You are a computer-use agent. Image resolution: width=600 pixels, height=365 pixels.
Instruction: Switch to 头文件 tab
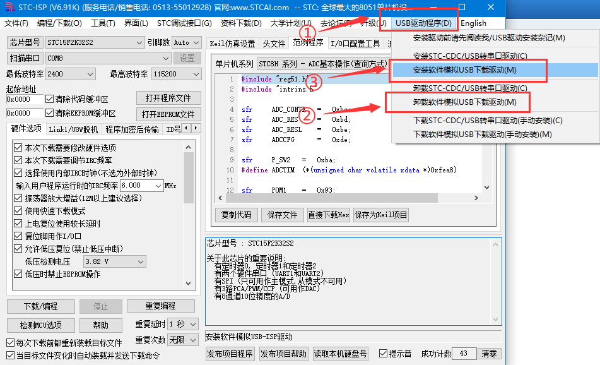274,44
